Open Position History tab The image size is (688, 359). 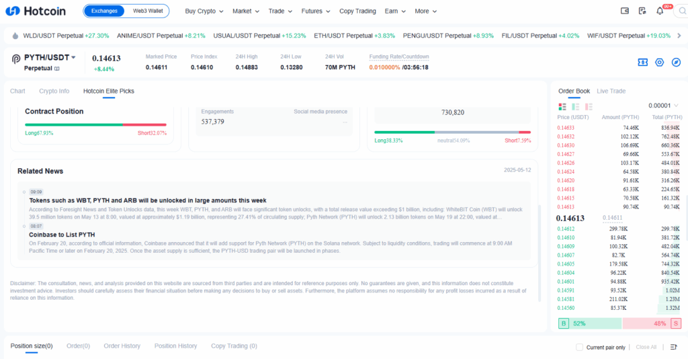point(175,346)
